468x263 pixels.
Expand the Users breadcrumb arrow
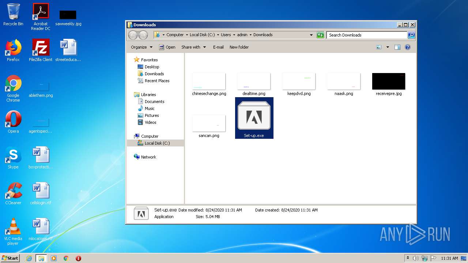(x=234, y=35)
